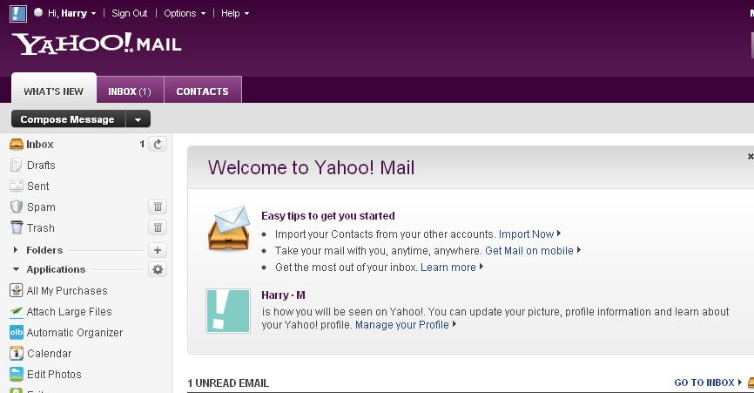Click the Import Now link
754x393 pixels.
(x=526, y=234)
